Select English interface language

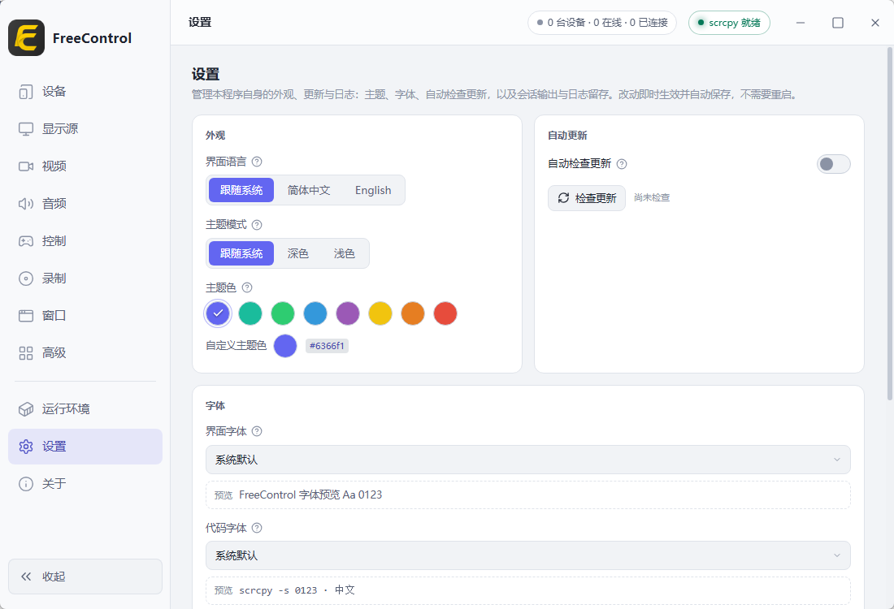click(x=373, y=190)
